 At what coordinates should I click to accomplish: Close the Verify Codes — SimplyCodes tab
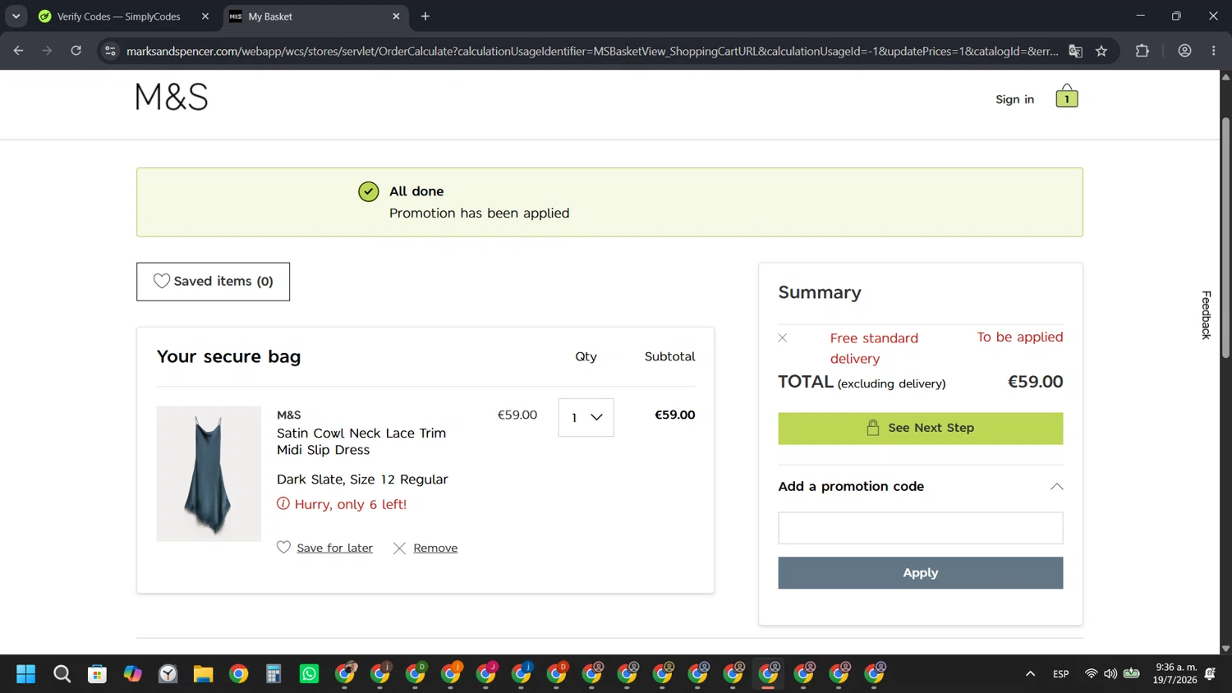(x=205, y=16)
